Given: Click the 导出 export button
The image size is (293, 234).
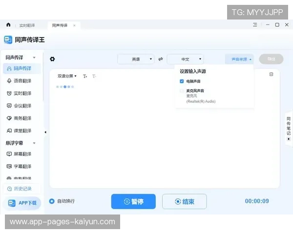Looking at the screenshot, I should [x=271, y=59].
